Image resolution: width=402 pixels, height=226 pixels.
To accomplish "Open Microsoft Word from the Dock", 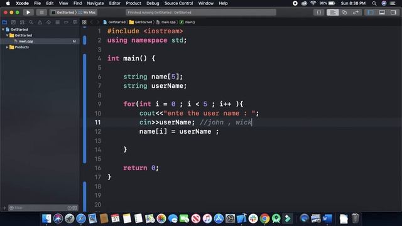I will click(x=327, y=218).
